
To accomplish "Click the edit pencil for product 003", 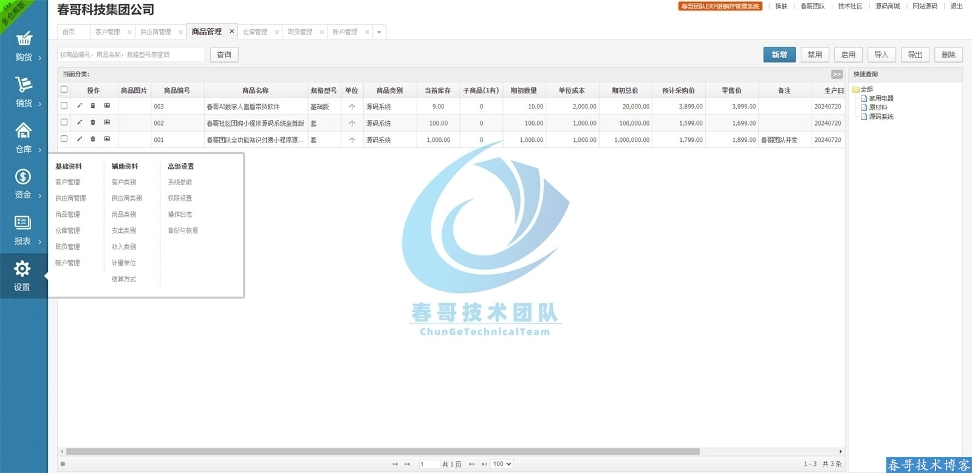I will pyautogui.click(x=79, y=106).
